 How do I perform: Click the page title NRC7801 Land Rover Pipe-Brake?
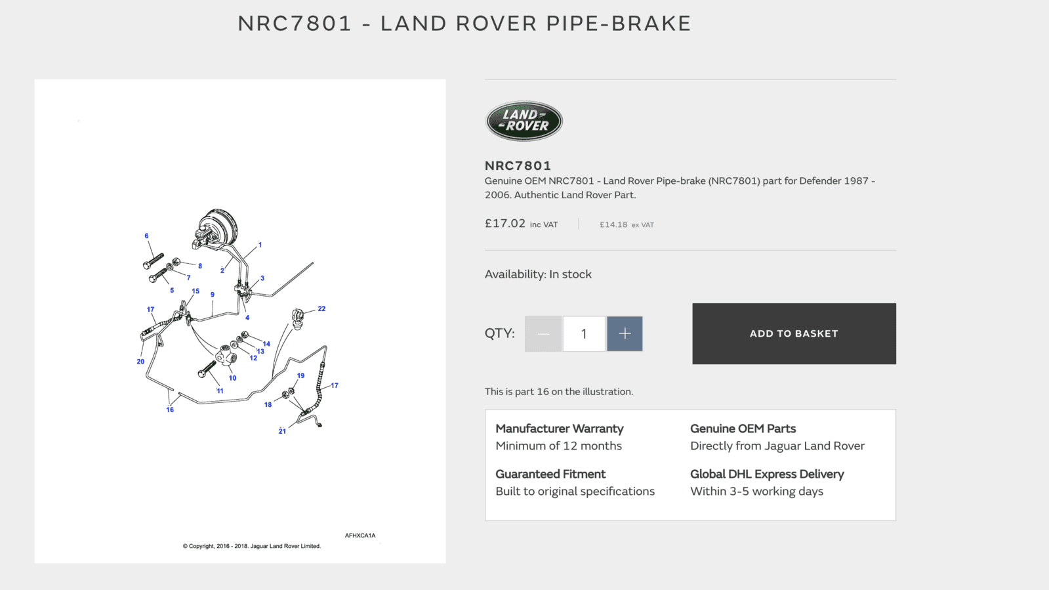[464, 23]
